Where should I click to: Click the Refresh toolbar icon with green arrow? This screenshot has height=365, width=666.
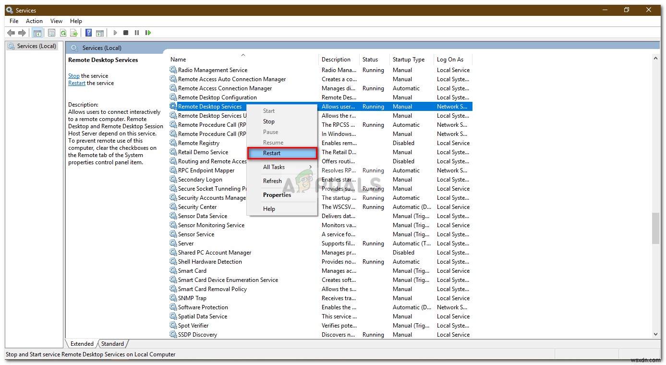pyautogui.click(x=63, y=33)
